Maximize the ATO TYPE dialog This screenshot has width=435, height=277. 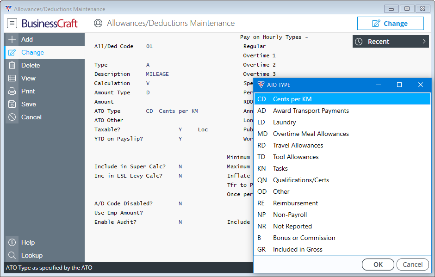click(x=399, y=85)
